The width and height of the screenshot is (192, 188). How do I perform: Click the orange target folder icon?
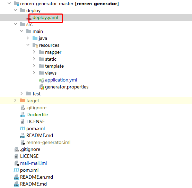pyautogui.click(x=23, y=101)
